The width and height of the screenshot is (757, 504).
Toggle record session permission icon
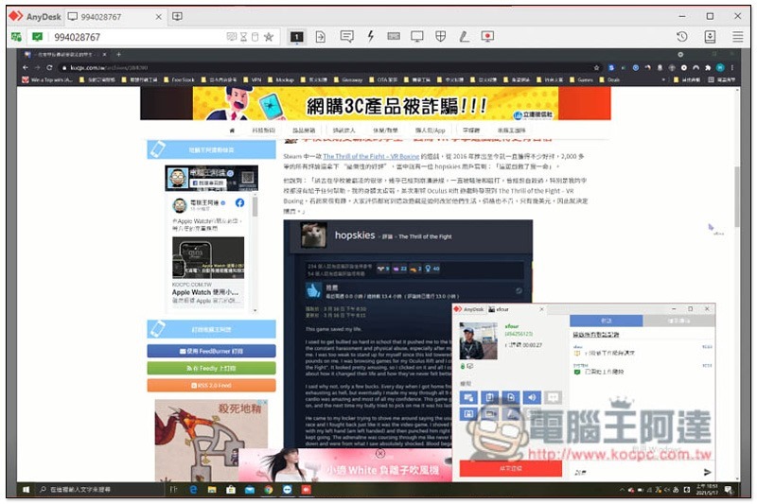tap(489, 414)
